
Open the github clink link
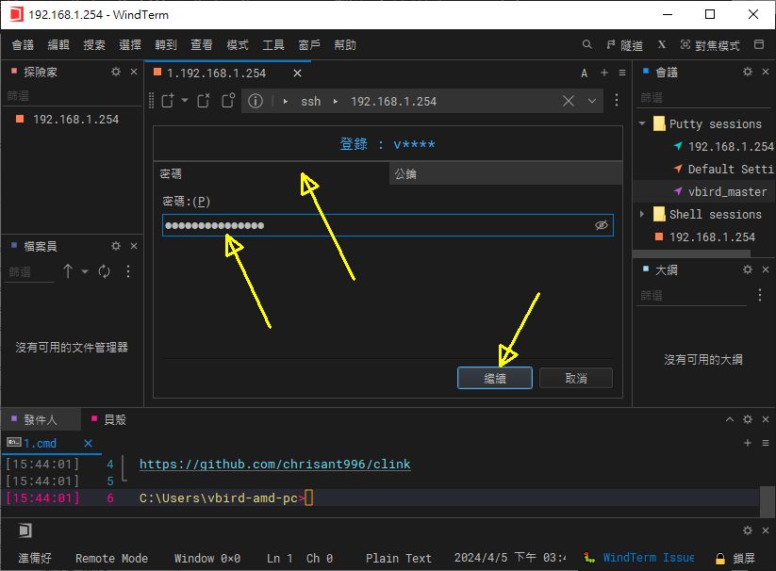(x=274, y=465)
